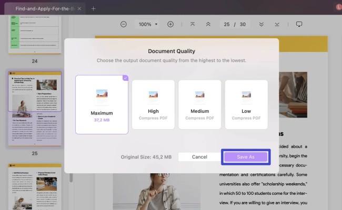
Task: Jump to first page icon
Action: (x=193, y=24)
